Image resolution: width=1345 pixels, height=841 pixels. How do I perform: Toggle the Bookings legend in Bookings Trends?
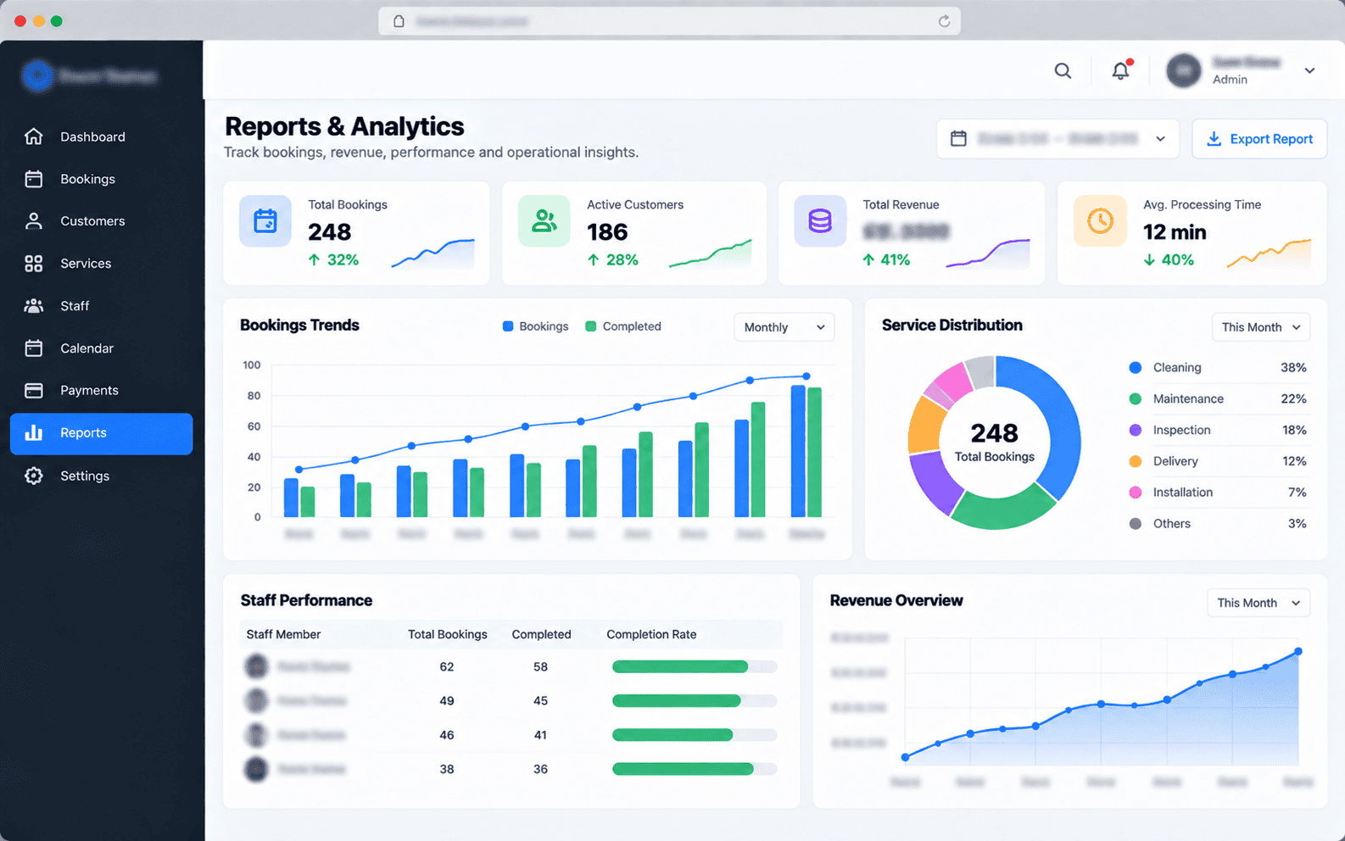(x=535, y=326)
